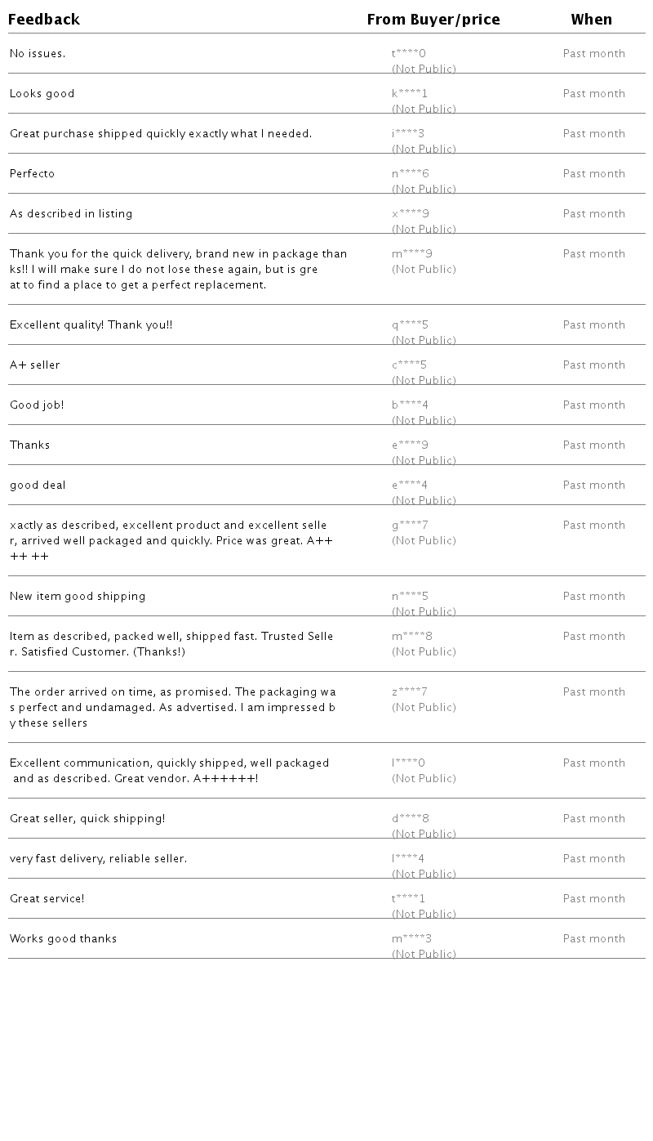Viewport: 653px width, 1141px height.
Task: Open buyer g****7 username
Action: click(x=411, y=526)
